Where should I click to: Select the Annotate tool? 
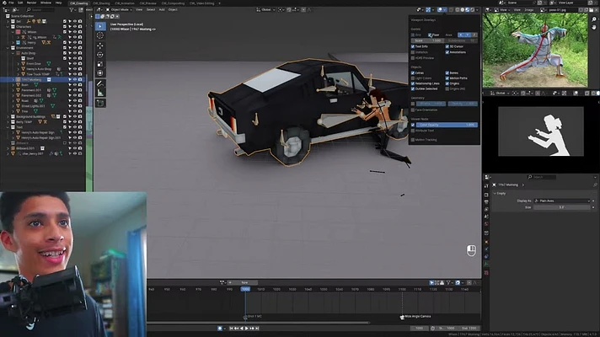click(100, 83)
